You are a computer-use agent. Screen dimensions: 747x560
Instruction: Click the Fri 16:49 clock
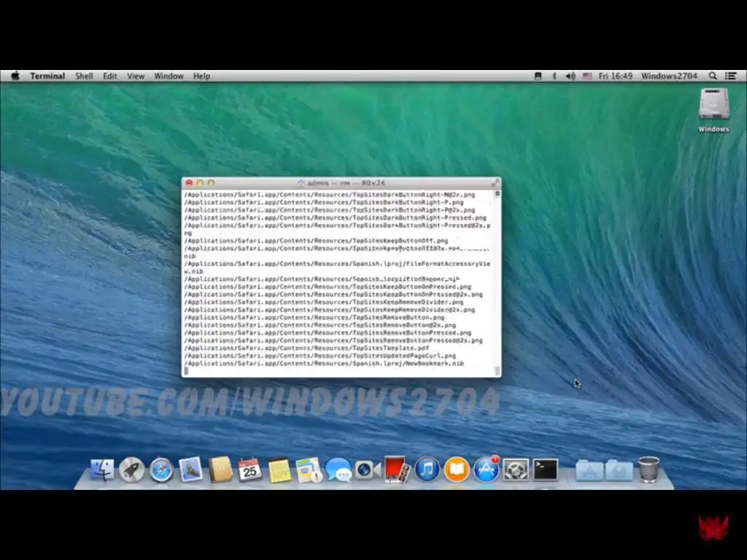pos(616,76)
